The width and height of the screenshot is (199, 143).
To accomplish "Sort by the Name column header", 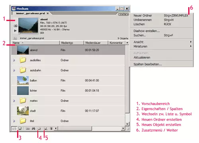I will (x=35, y=43).
